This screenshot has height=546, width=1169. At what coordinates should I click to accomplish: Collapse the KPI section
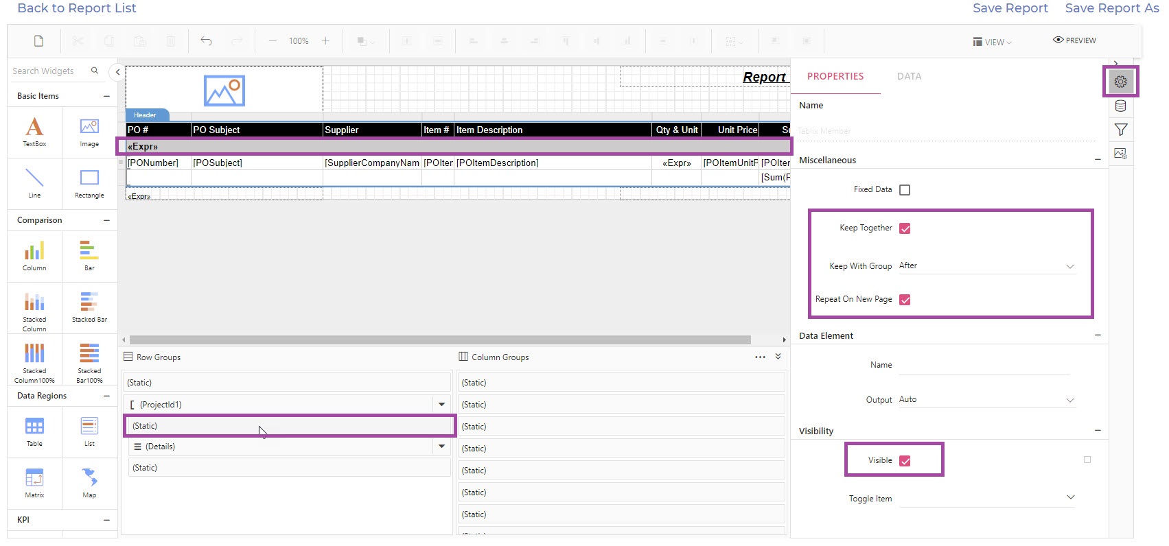point(106,520)
